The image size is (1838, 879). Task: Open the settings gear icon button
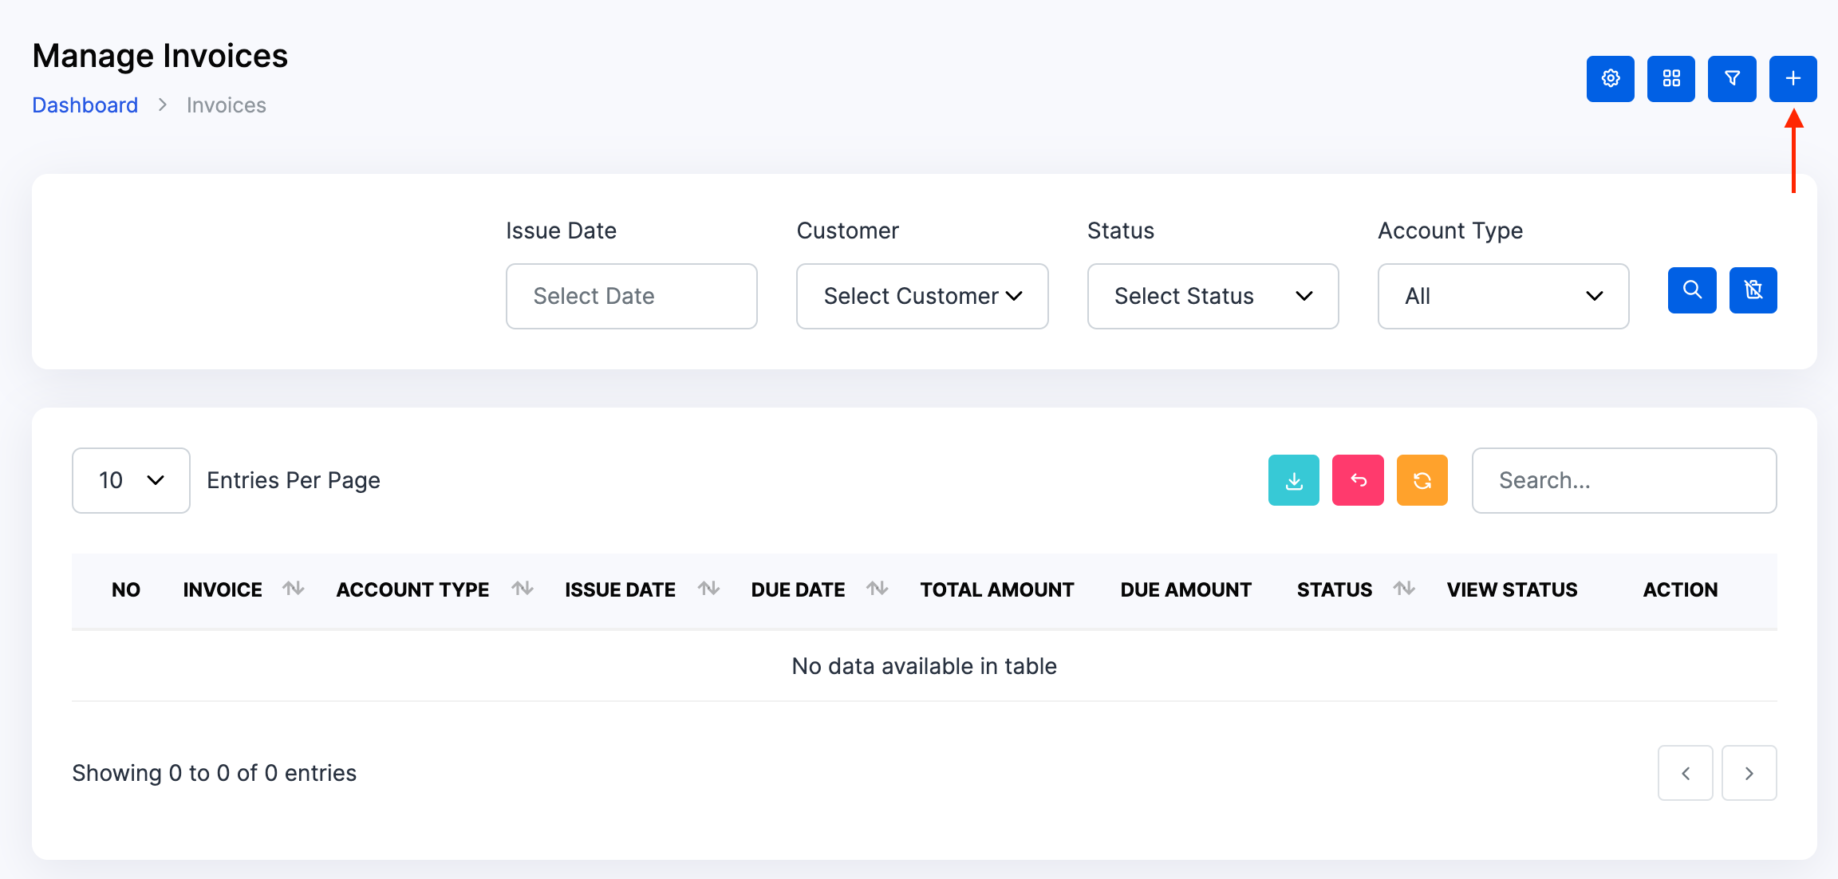[x=1610, y=79]
